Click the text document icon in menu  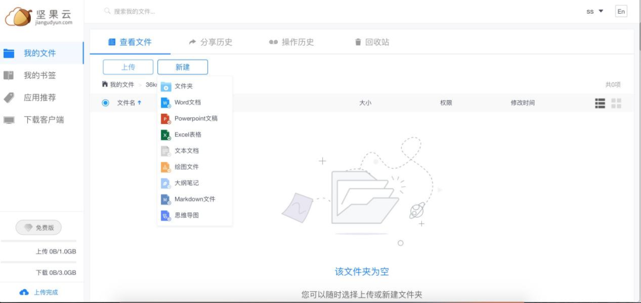click(x=166, y=151)
